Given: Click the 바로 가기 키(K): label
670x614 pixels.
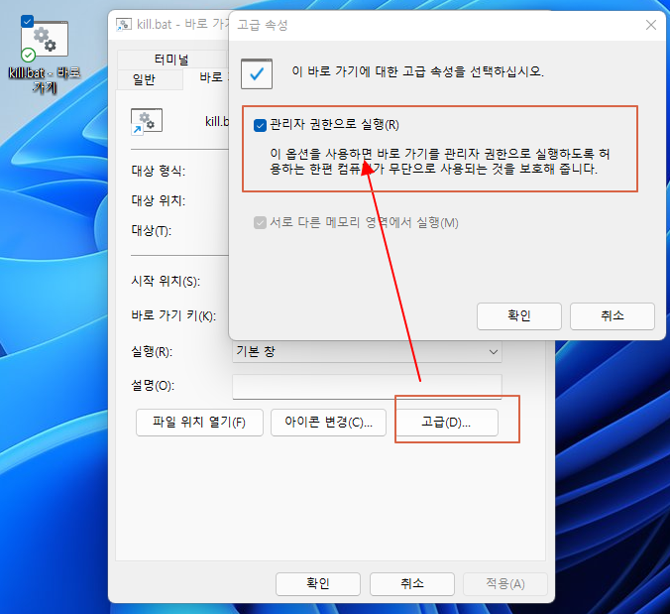Looking at the screenshot, I should [173, 315].
